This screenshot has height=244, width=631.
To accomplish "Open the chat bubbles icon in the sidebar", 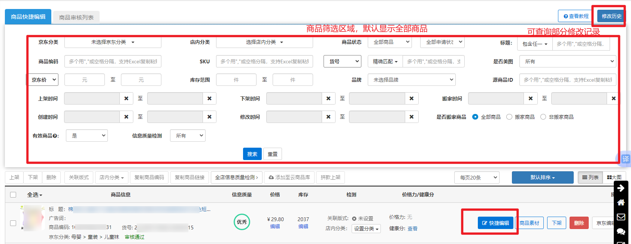I will 621,231.
